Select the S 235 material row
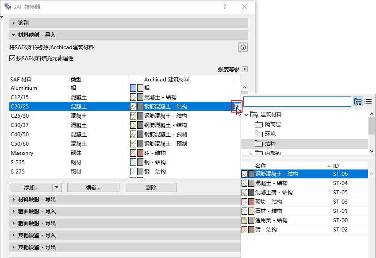376x258 pixels. click(125, 162)
